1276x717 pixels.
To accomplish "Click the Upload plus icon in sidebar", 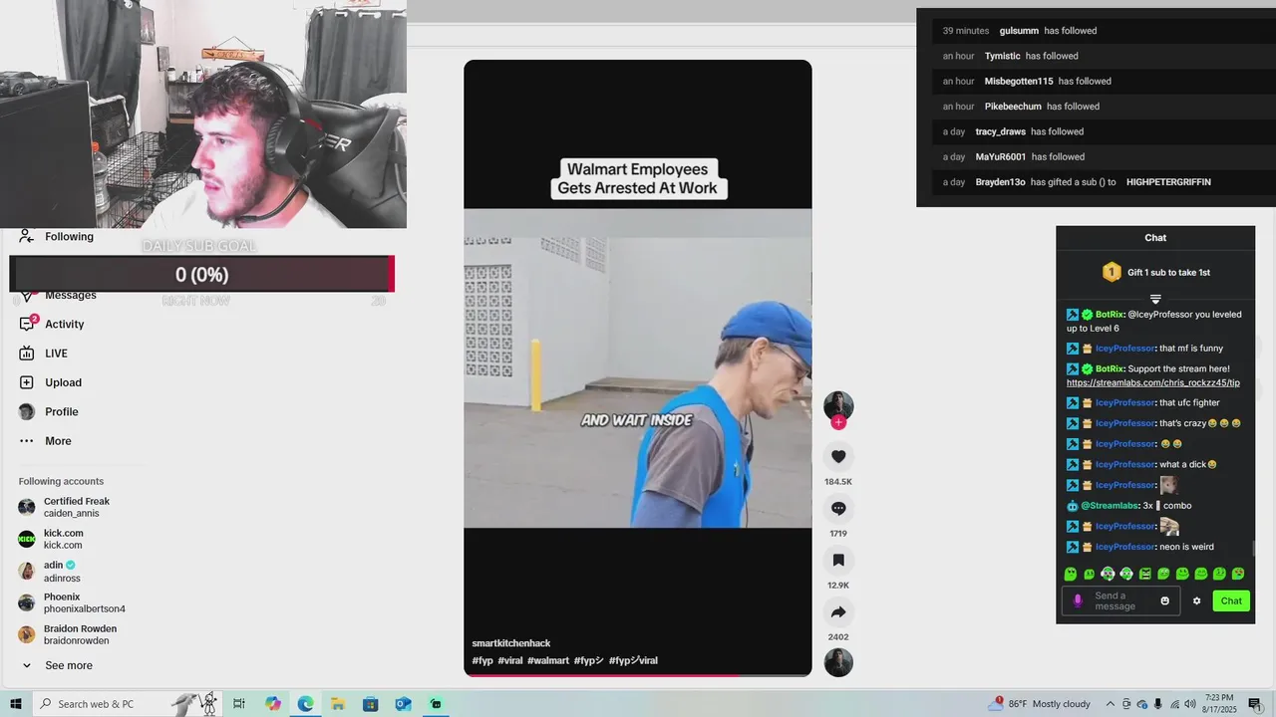I will [27, 382].
